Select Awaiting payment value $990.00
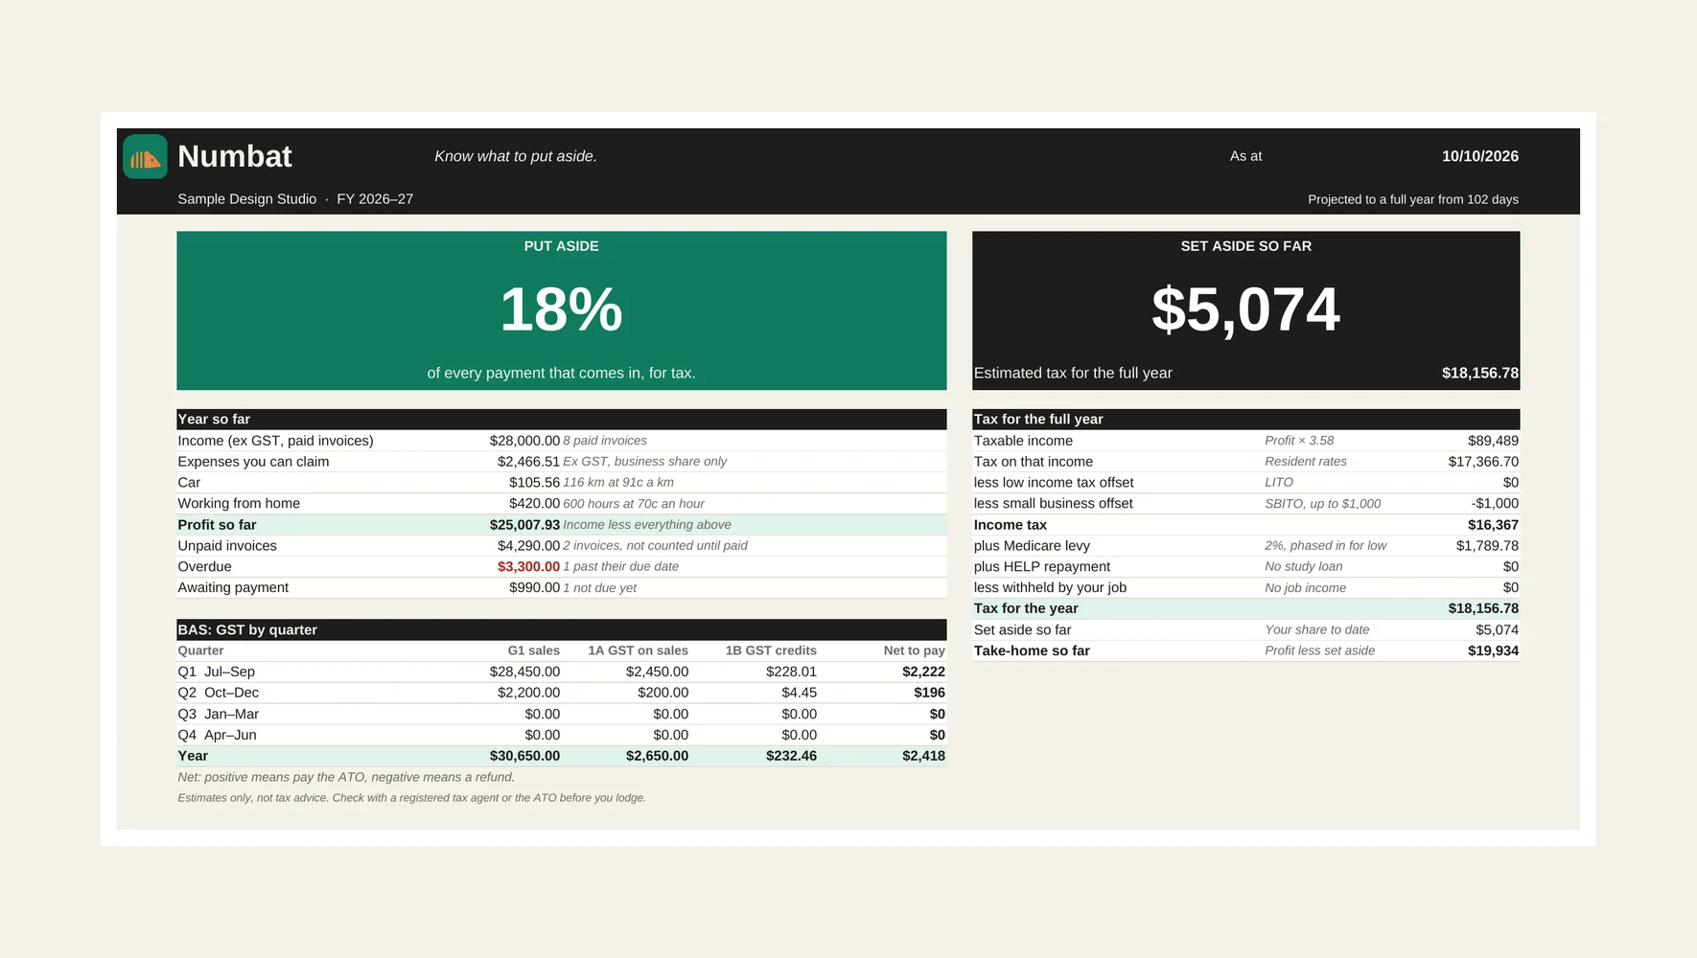This screenshot has height=958, width=1697. (534, 588)
